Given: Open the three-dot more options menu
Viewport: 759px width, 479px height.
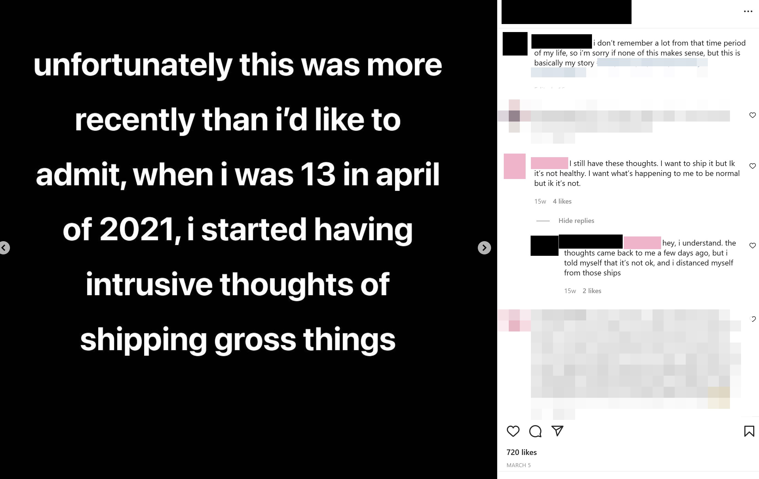Looking at the screenshot, I should 748,11.
